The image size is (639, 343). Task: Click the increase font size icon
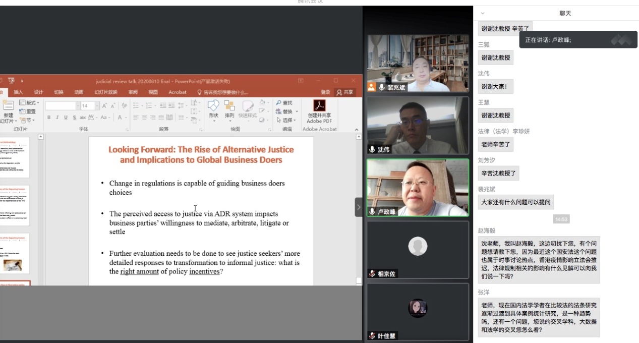(104, 106)
